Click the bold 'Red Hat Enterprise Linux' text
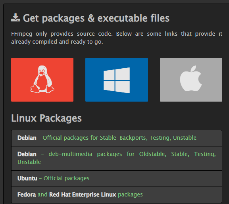 tap(83, 194)
